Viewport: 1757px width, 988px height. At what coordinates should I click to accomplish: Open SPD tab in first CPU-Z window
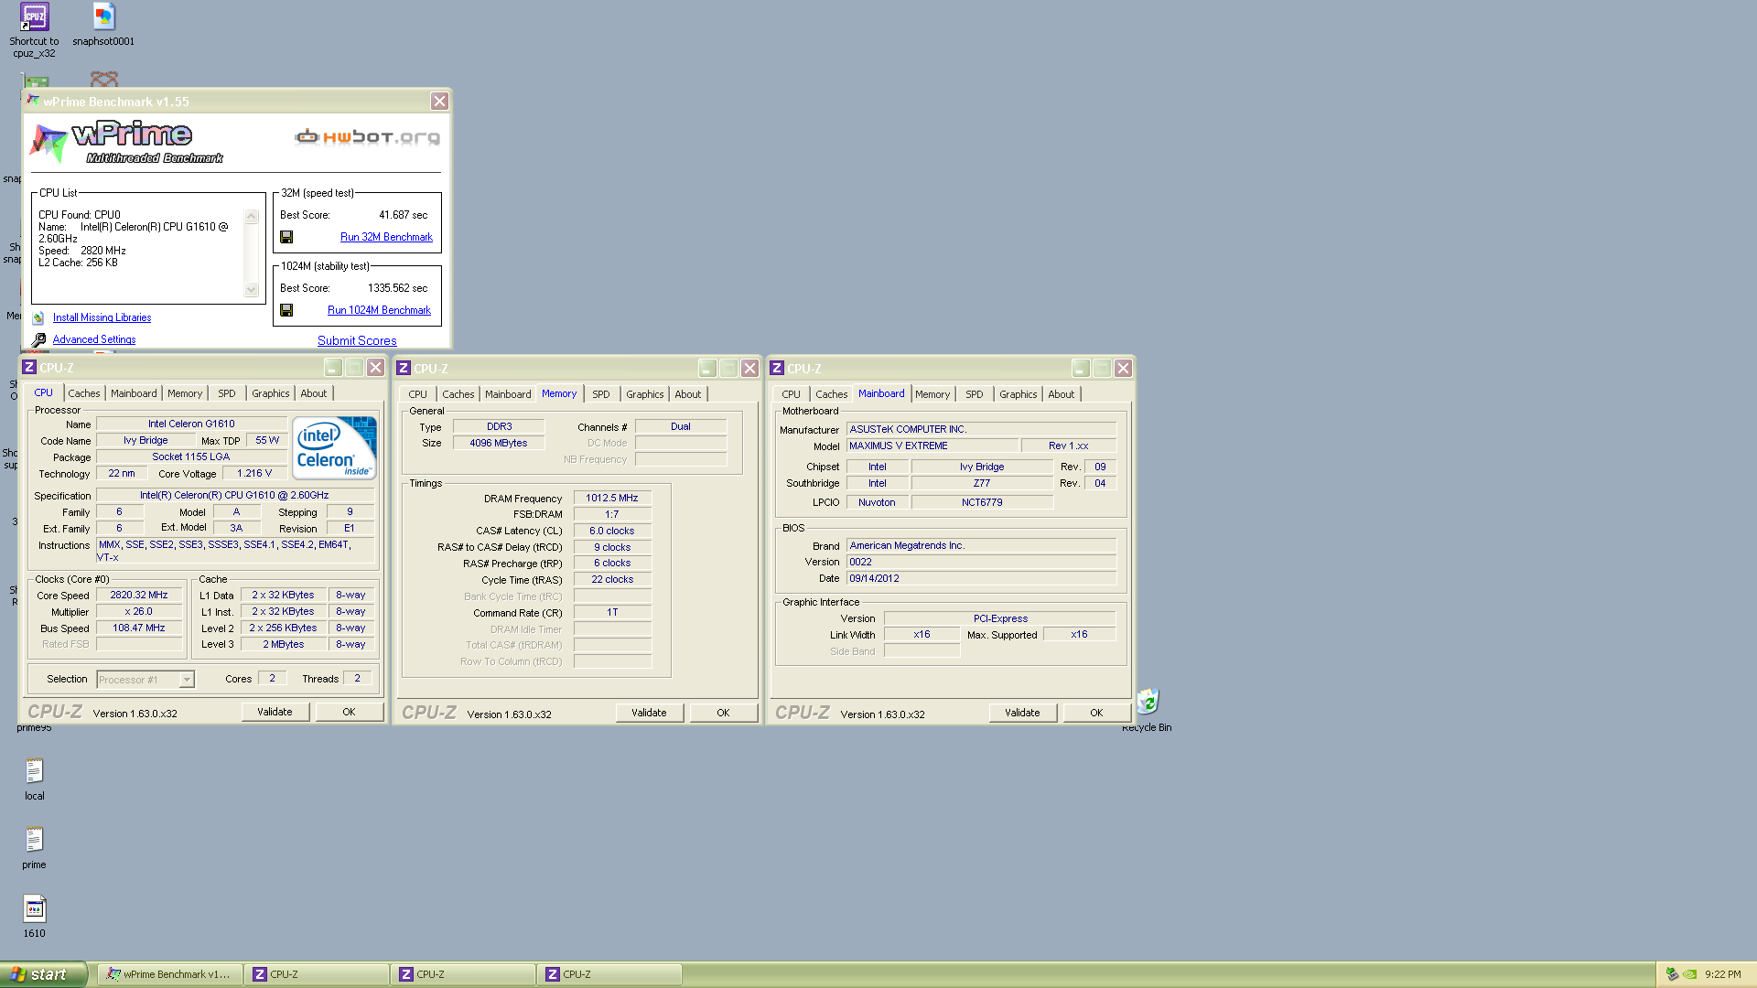coord(227,393)
